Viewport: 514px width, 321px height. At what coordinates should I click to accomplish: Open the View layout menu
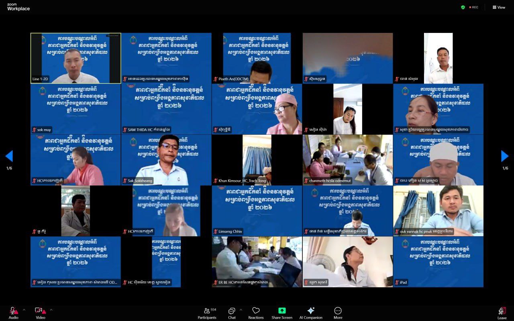tap(499, 7)
